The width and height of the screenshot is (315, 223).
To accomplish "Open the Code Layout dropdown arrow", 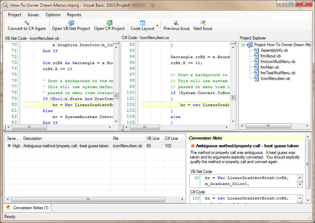I will [x=157, y=26].
